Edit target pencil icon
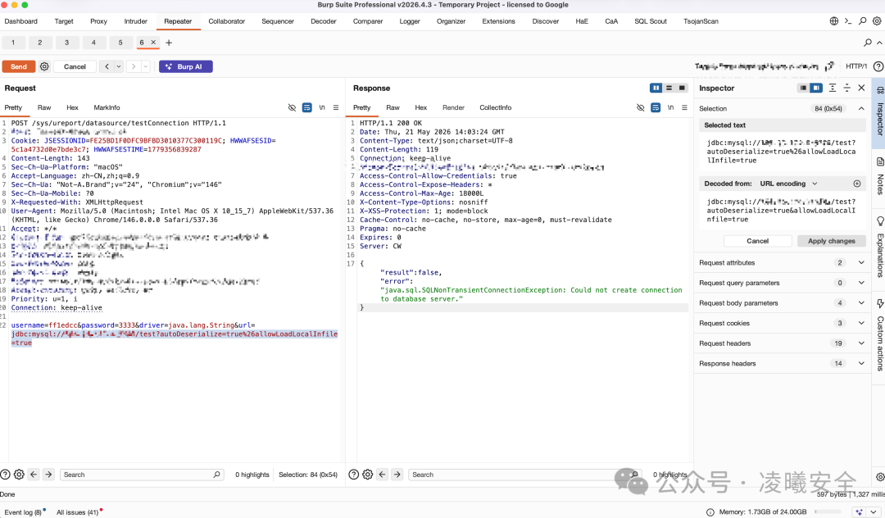 pyautogui.click(x=829, y=66)
